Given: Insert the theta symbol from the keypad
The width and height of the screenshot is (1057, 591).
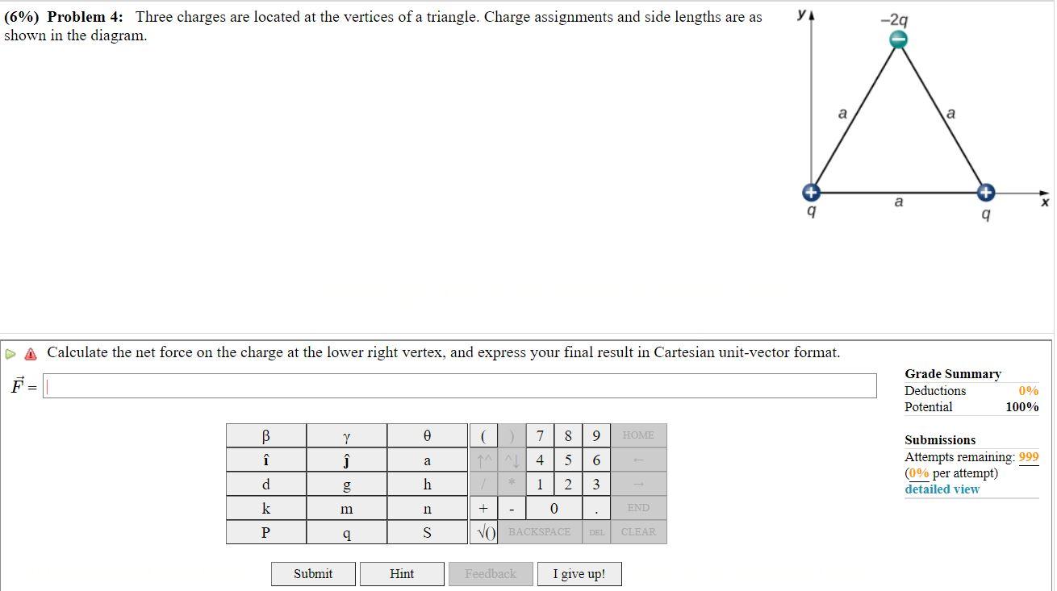Looking at the screenshot, I should coord(426,435).
